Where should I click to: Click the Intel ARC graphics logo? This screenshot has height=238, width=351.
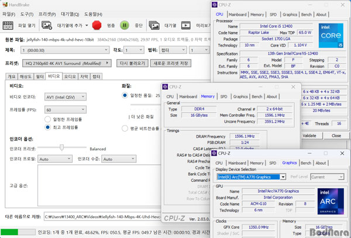click(x=331, y=202)
